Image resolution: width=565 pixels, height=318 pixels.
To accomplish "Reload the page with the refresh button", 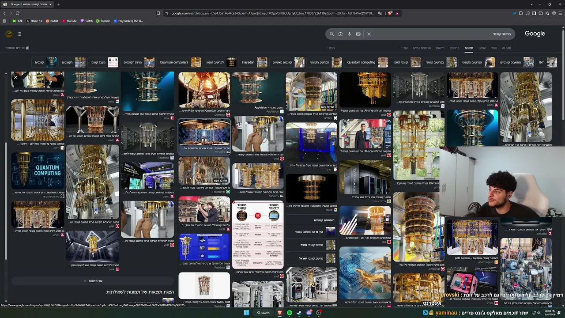I will coord(18,13).
